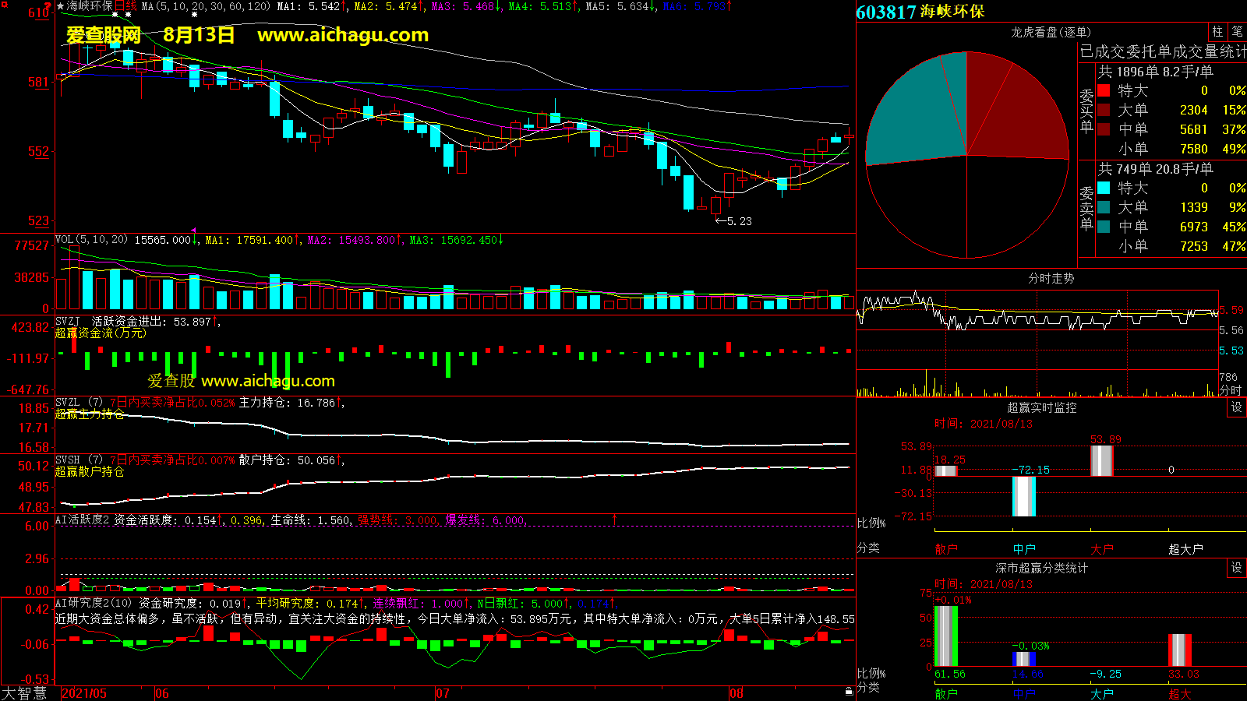Screen dimensions: 1247x701
Task: Click the 603817 海峡环保 stock title
Action: [920, 12]
